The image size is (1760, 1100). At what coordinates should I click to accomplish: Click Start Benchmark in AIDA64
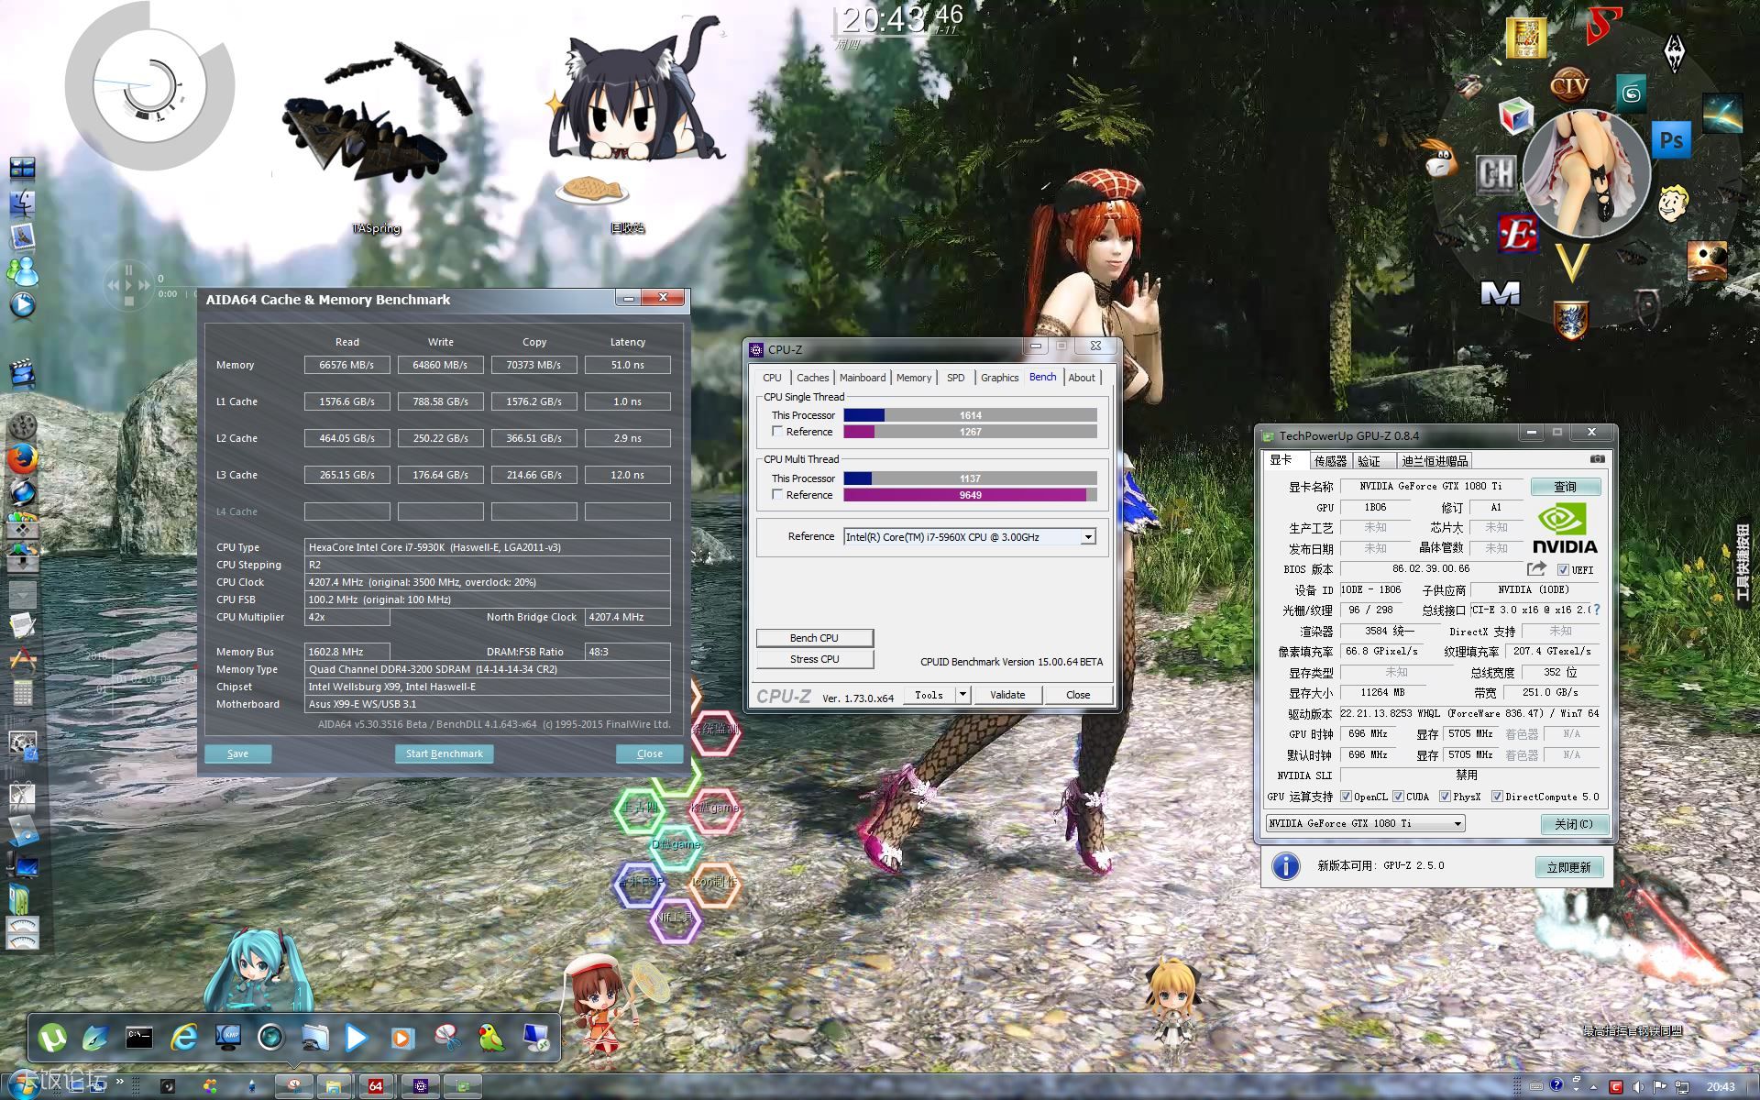click(445, 753)
